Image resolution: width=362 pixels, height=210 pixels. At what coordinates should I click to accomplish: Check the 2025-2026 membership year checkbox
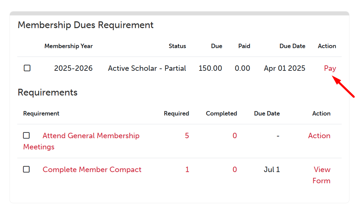click(x=27, y=68)
